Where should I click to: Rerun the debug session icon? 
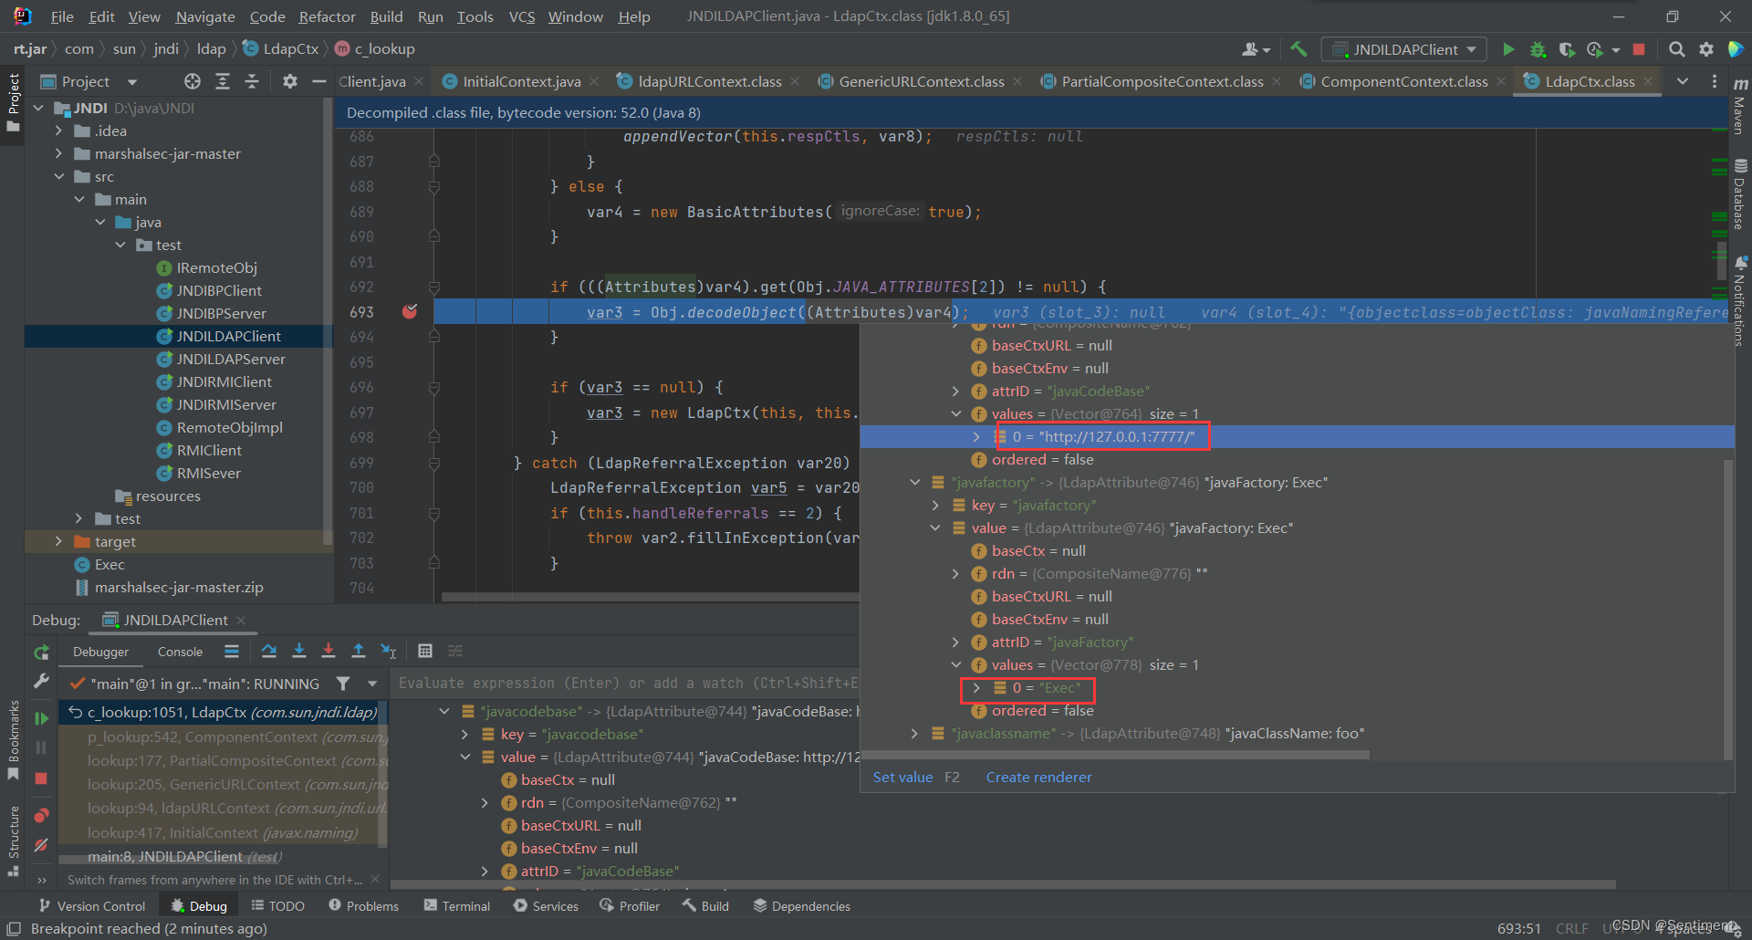[41, 653]
